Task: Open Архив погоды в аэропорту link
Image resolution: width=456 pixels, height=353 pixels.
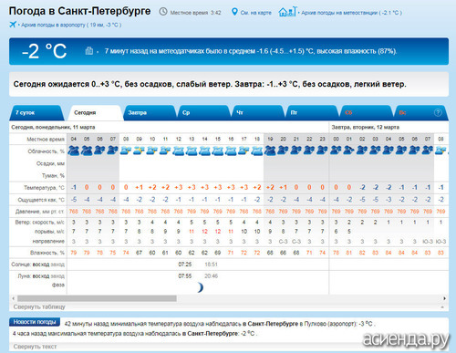Action: click(71, 25)
